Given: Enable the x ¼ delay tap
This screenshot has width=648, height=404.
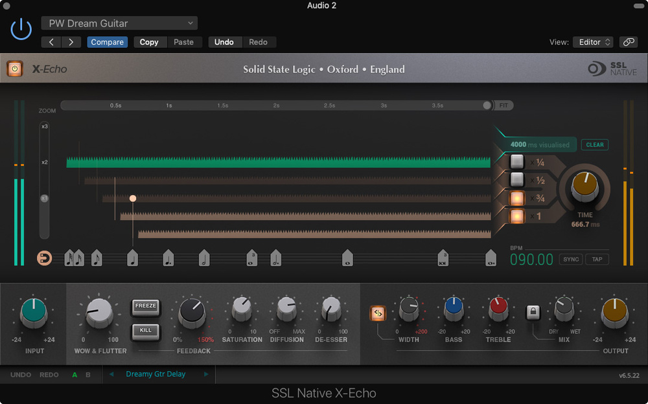Looking at the screenshot, I should [516, 162].
